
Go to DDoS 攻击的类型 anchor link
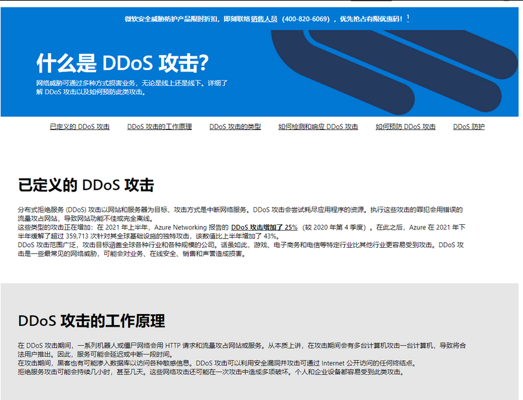click(235, 127)
